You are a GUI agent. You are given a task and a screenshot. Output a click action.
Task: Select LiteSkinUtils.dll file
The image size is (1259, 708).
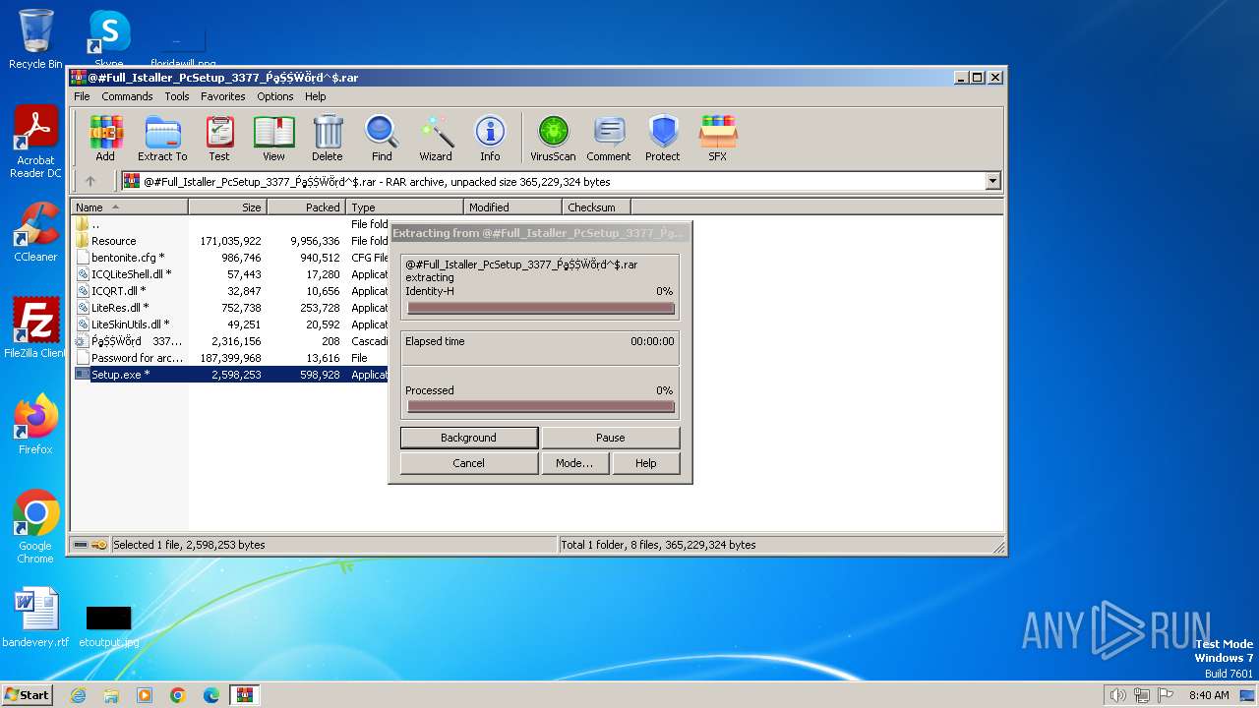tap(231, 324)
